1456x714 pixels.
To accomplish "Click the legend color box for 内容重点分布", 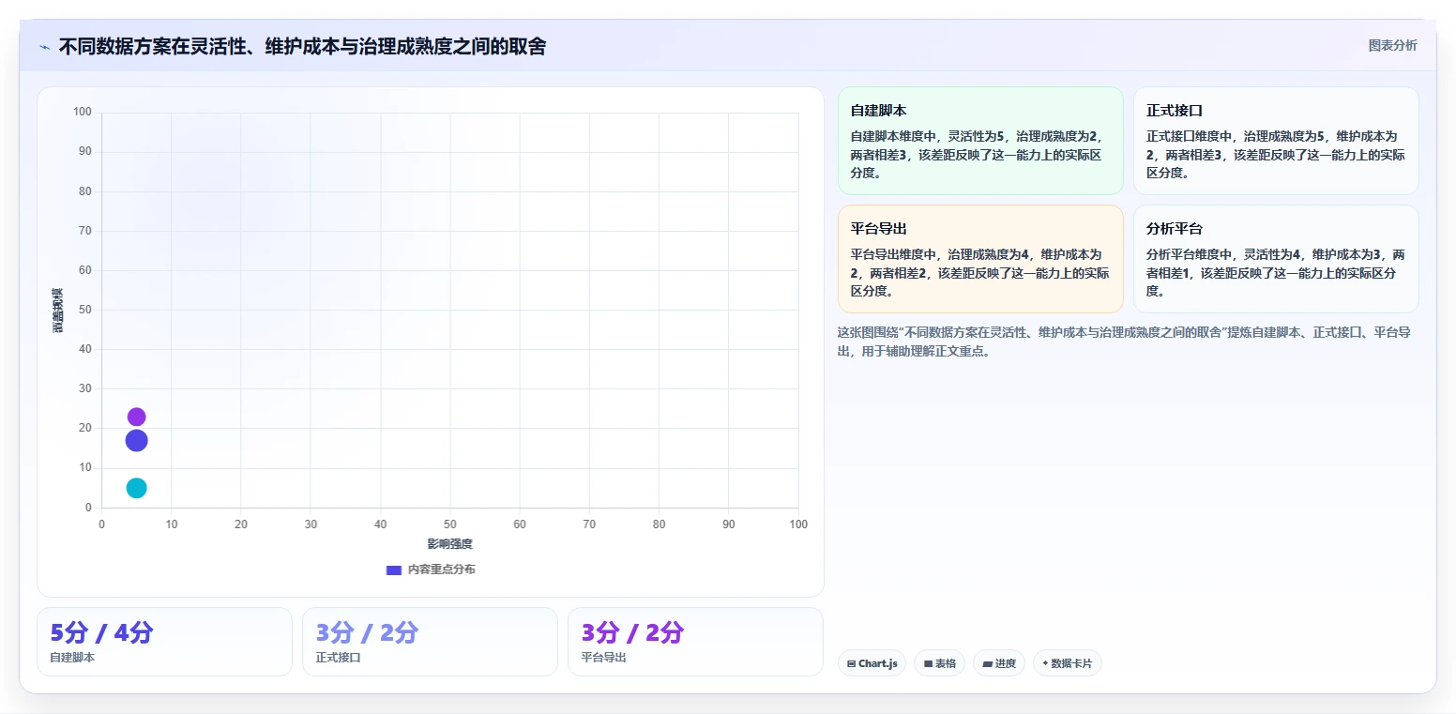I will coord(394,570).
